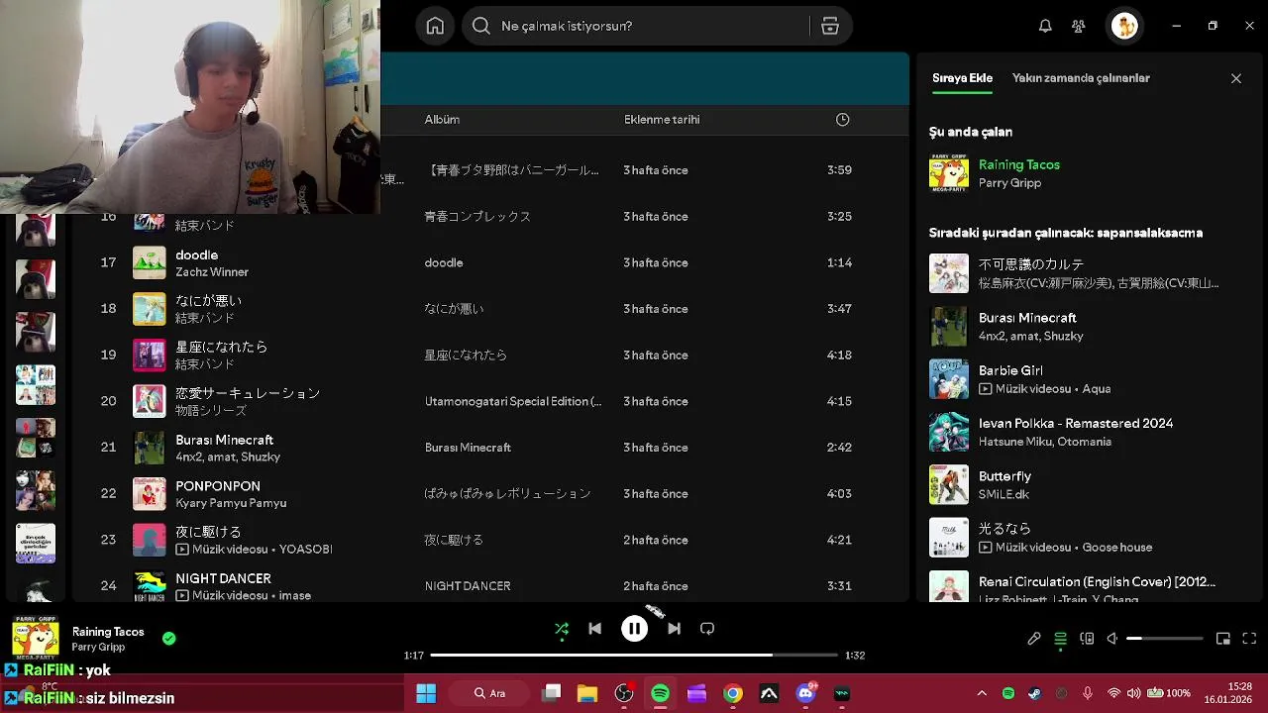
Task: Open "Raining Tacos" title in now-playing bar
Action: 108,632
